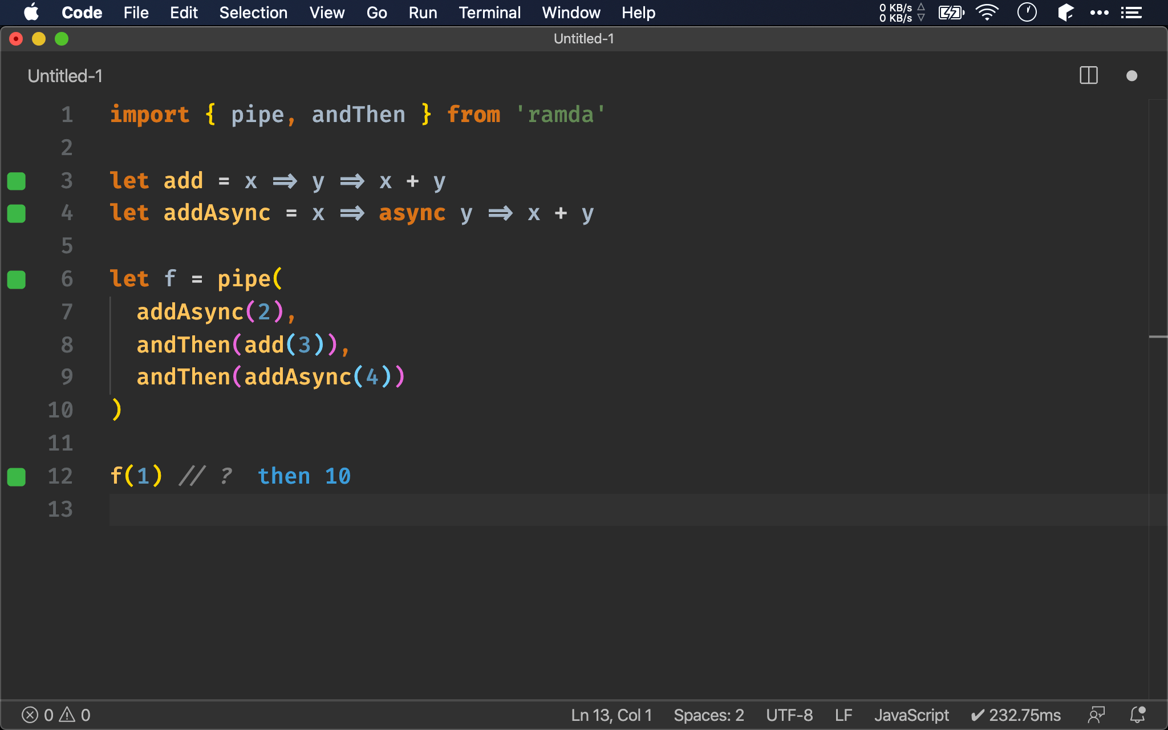1168x730 pixels.
Task: Click the hexagon app icon in menu bar
Action: [1065, 13]
